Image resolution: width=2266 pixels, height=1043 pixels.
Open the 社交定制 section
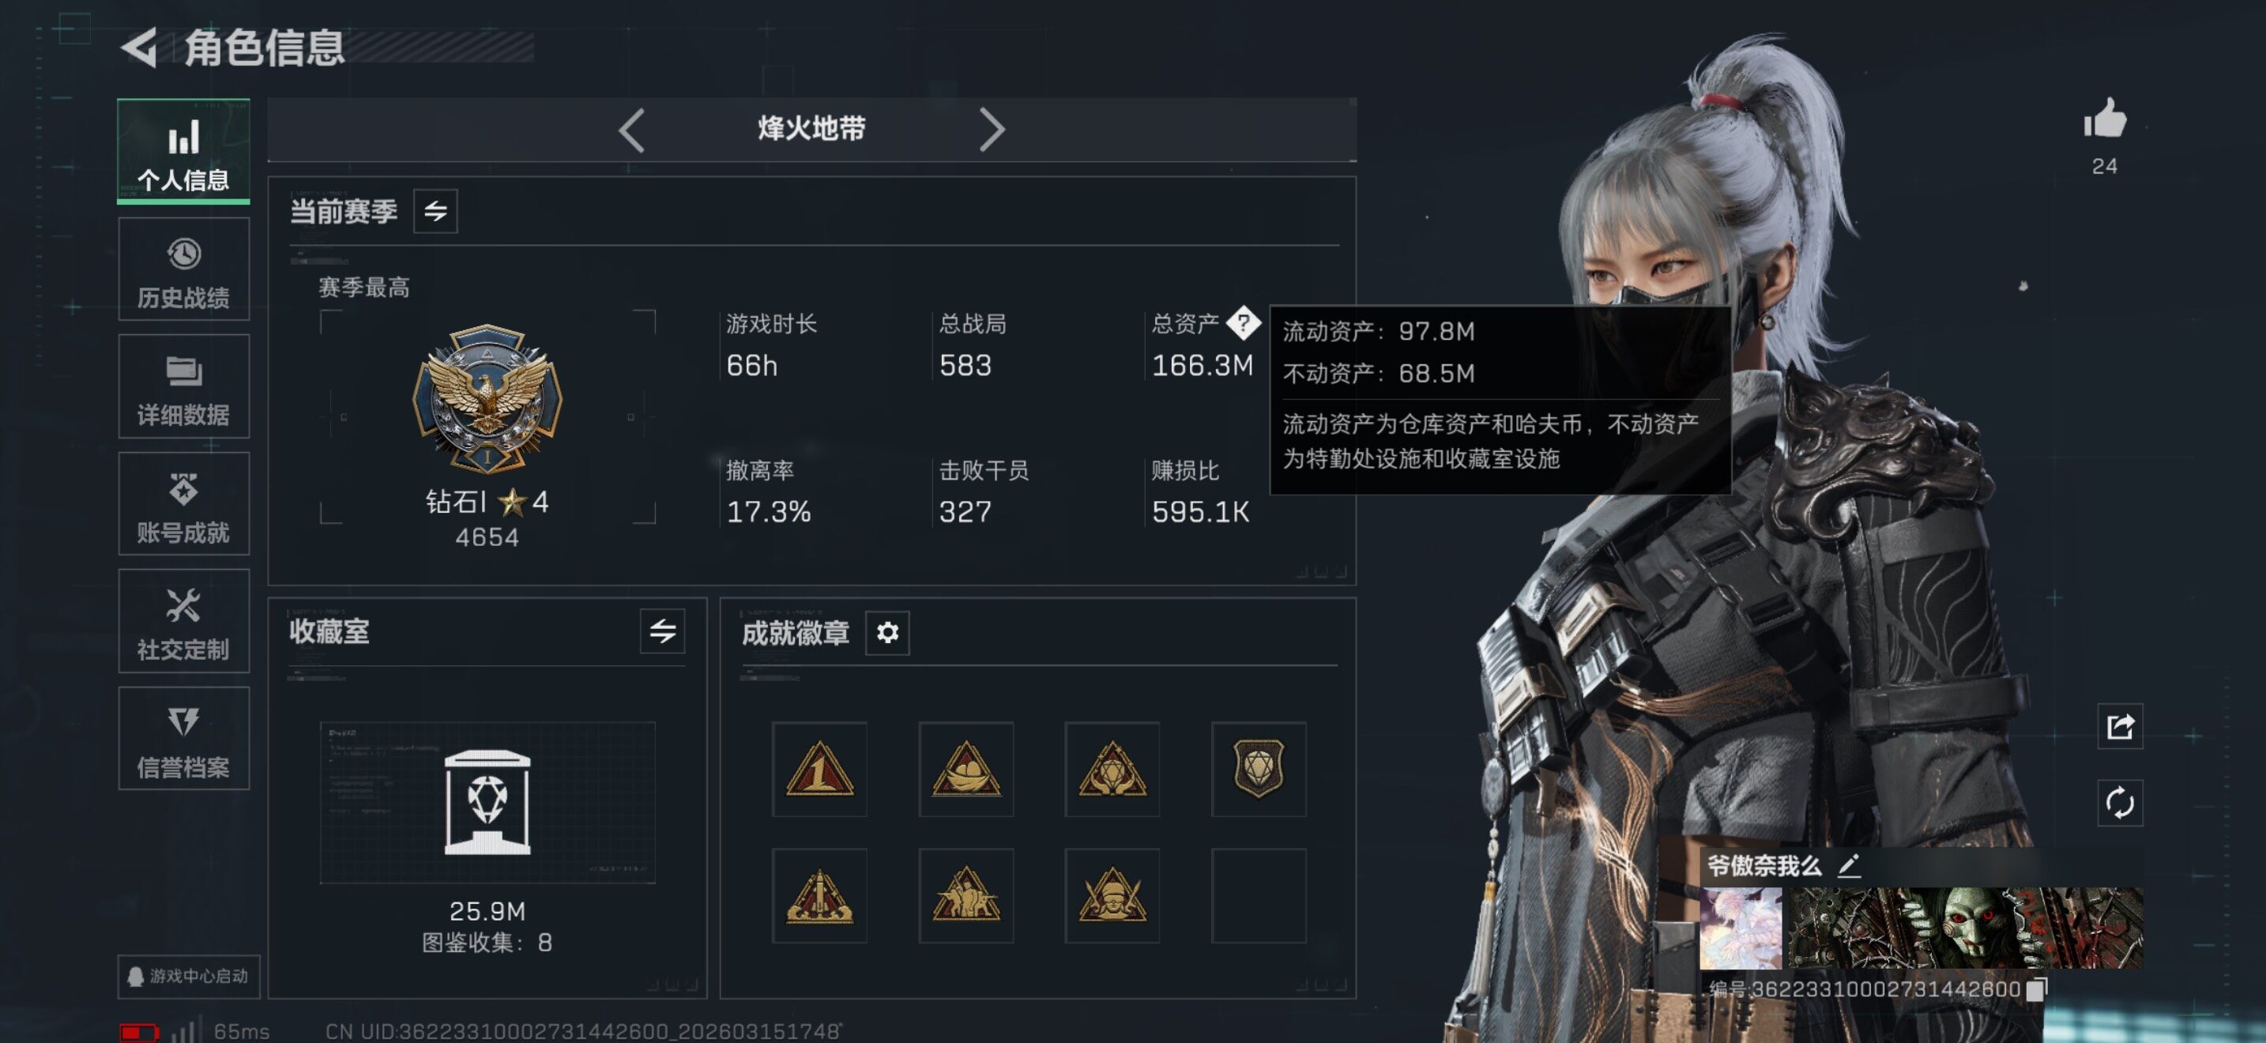[184, 622]
